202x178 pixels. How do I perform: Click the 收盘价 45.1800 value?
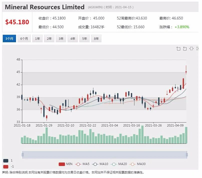tap(59, 18)
